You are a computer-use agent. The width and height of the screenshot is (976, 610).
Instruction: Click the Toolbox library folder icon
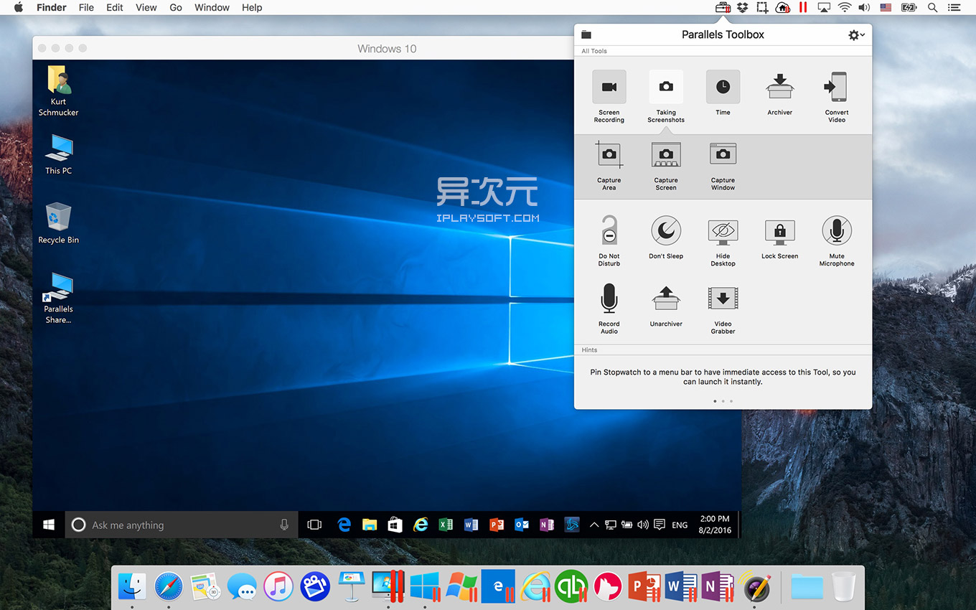click(x=586, y=34)
